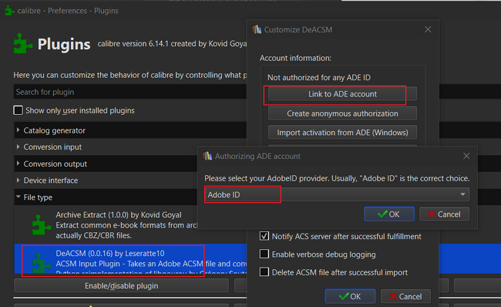
Task: Expand the Conversion input category
Action: click(x=18, y=147)
